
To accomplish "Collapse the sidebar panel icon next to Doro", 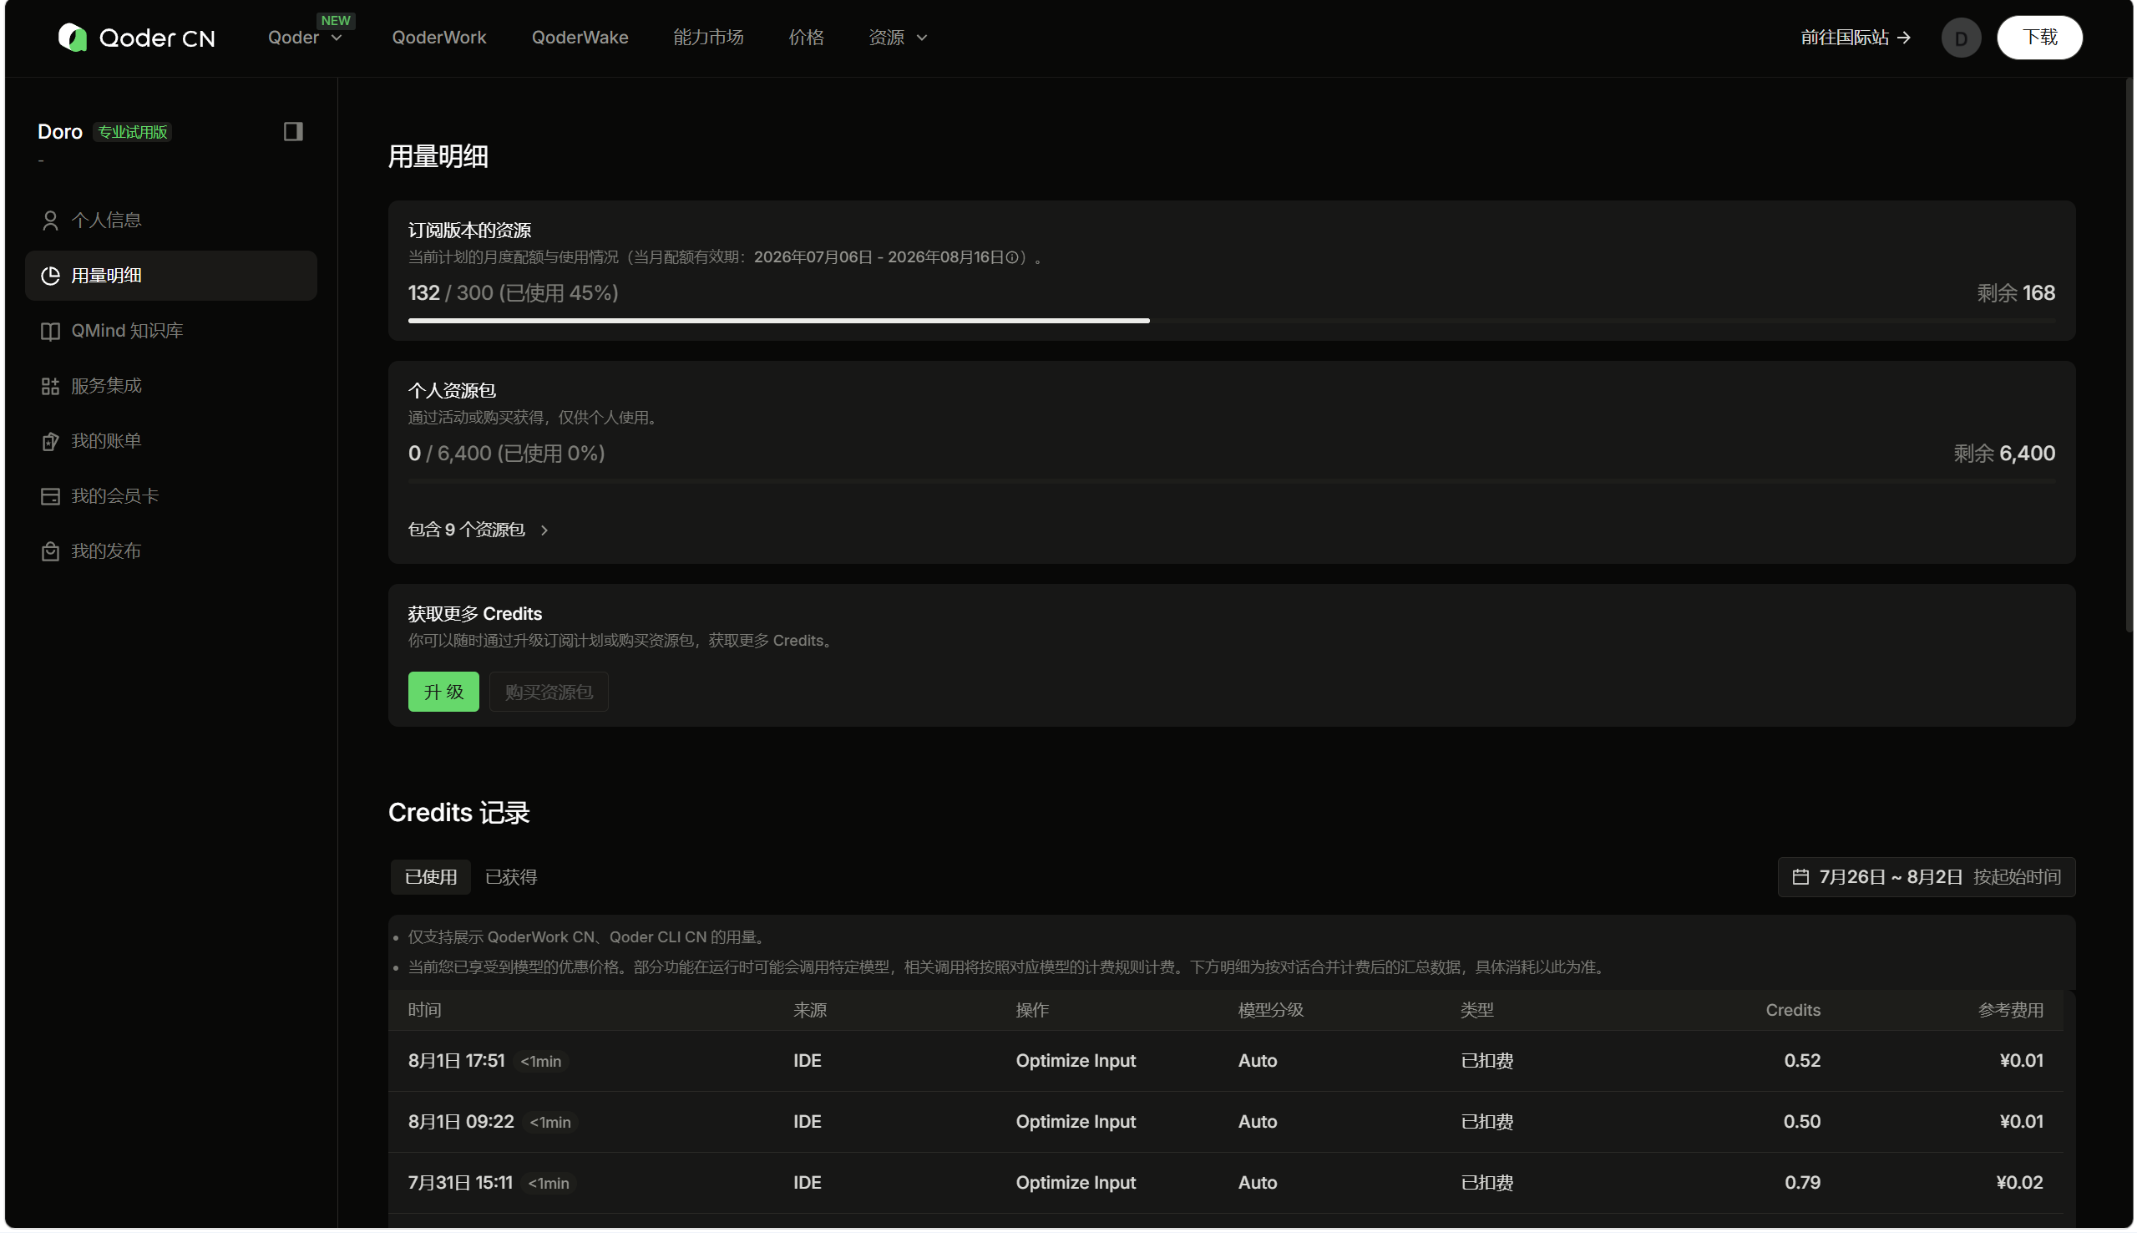I will 293,131.
